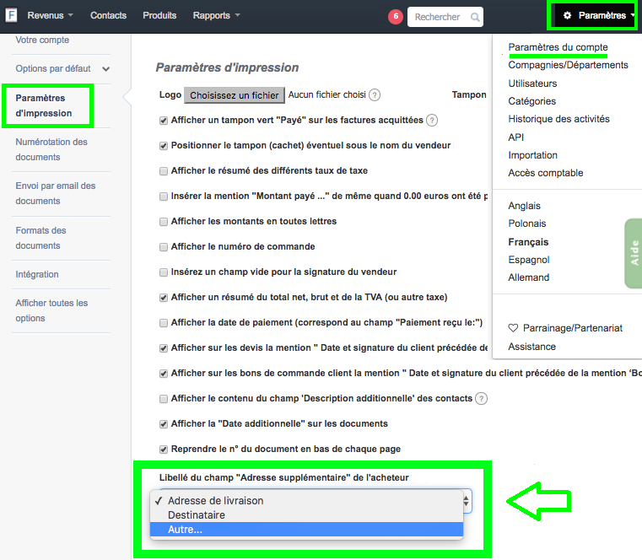Check 'Afficher la date de paiement'
This screenshot has width=642, height=560.
tap(164, 323)
